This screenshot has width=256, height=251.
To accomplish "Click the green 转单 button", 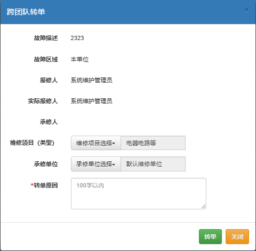I will pos(210,237).
